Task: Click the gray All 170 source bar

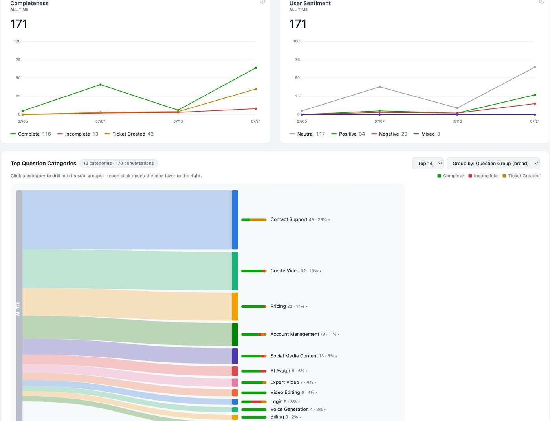Action: coord(19,306)
